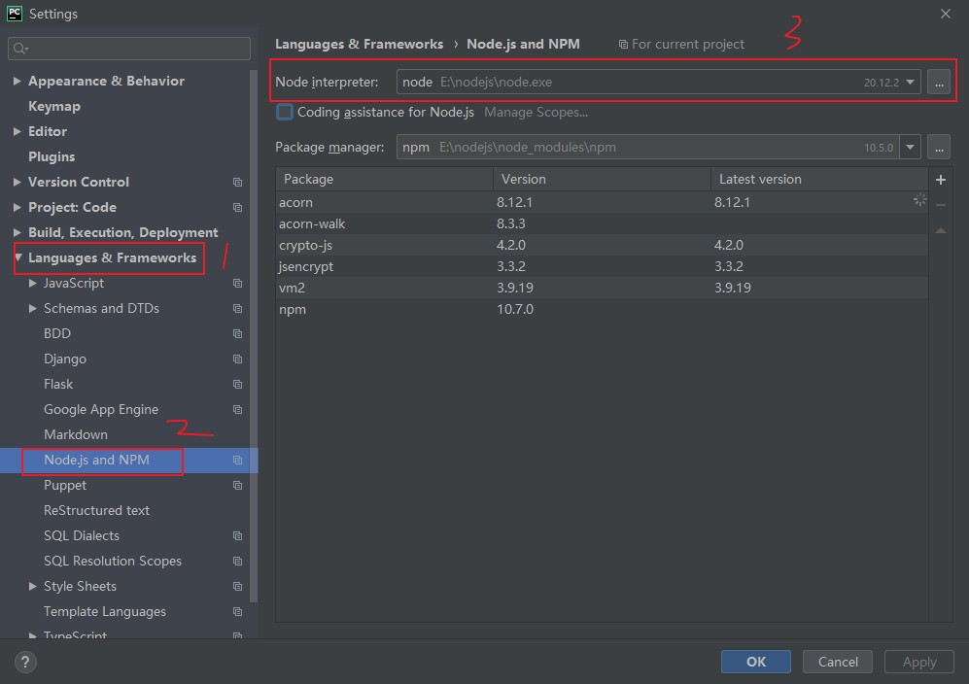This screenshot has width=969, height=684.
Task: Click project-level icon beside SQL Resolution Scopes
Action: 237,561
